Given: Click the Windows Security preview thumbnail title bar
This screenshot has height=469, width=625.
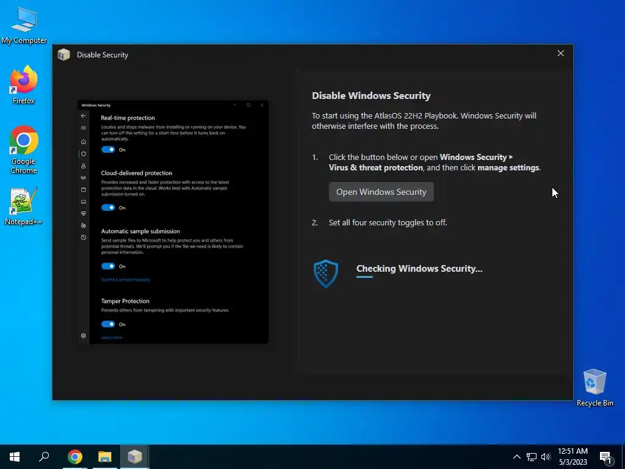Looking at the screenshot, I should [x=173, y=105].
